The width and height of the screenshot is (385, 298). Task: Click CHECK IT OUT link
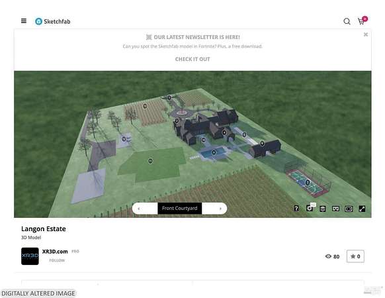pyautogui.click(x=192, y=59)
